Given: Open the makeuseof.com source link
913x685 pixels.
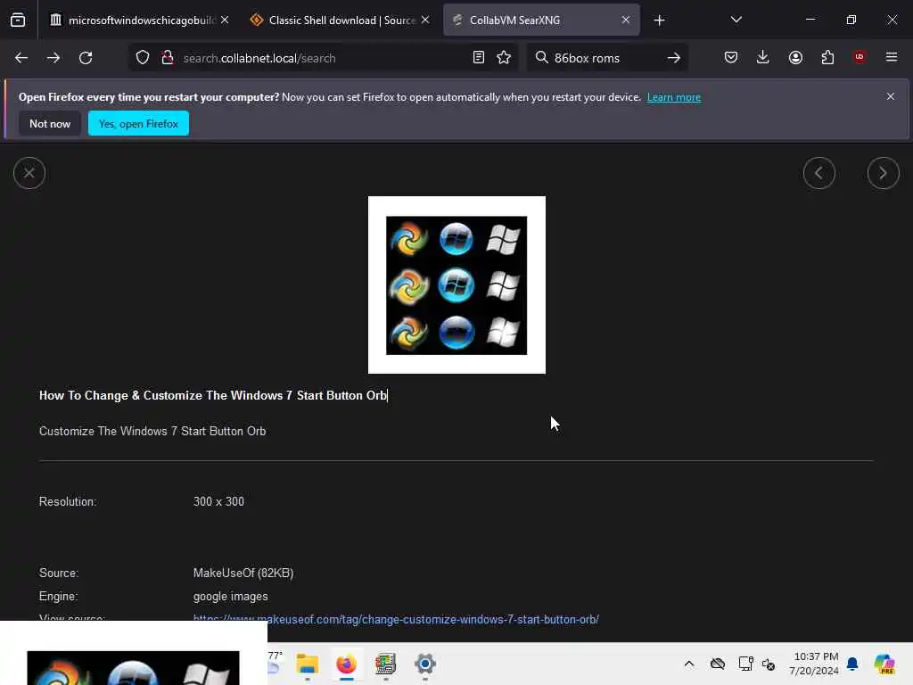Looking at the screenshot, I should [396, 619].
